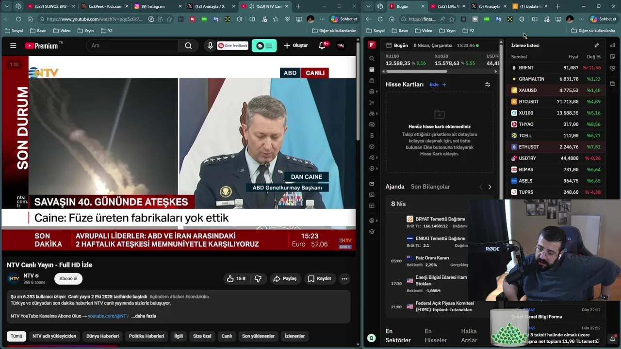Image resolution: width=621 pixels, height=349 pixels.
Task: Go to next Ajanda page arrow
Action: (490, 187)
